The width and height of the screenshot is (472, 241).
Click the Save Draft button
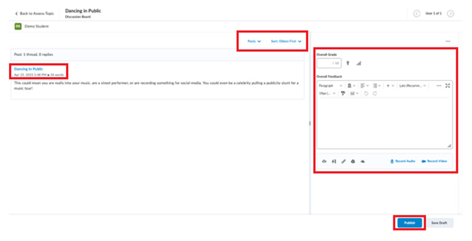pyautogui.click(x=439, y=223)
